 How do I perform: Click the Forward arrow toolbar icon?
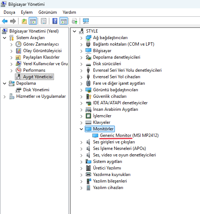click(13, 21)
